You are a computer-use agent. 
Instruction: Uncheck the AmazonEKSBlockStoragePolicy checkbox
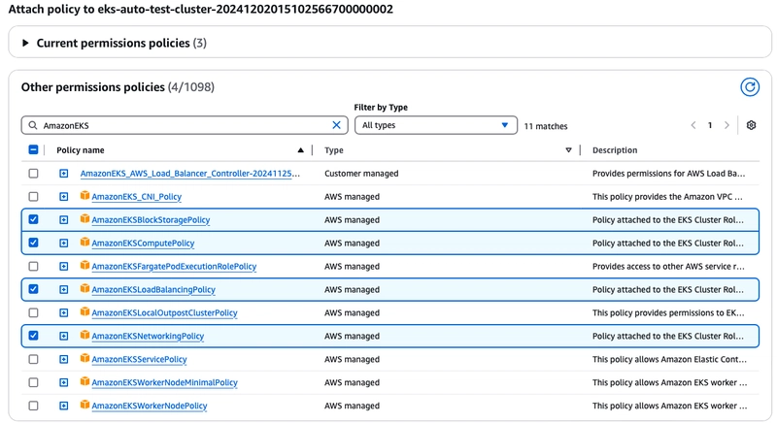(x=34, y=220)
